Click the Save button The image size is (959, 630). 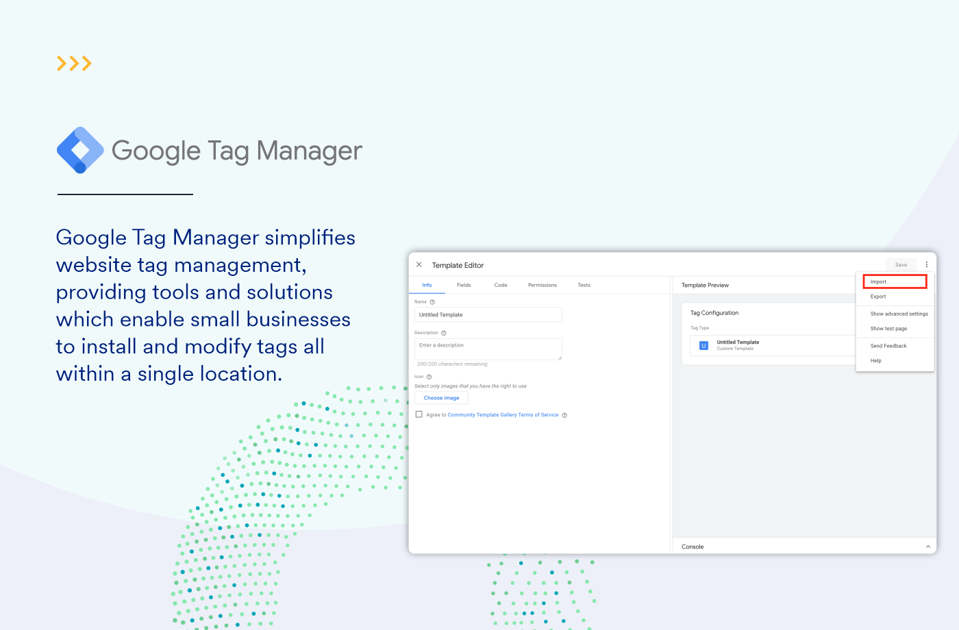pos(901,265)
